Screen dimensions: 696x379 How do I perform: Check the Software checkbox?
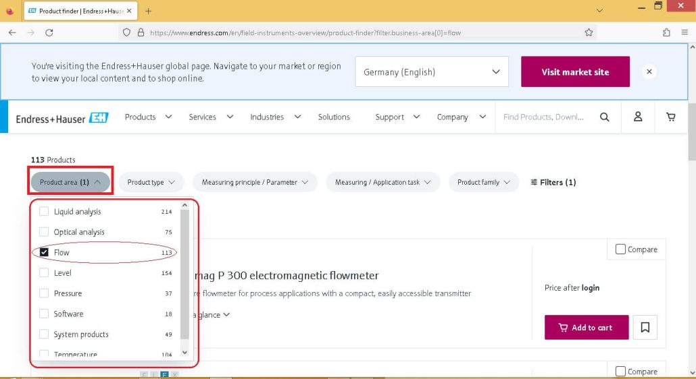(44, 314)
